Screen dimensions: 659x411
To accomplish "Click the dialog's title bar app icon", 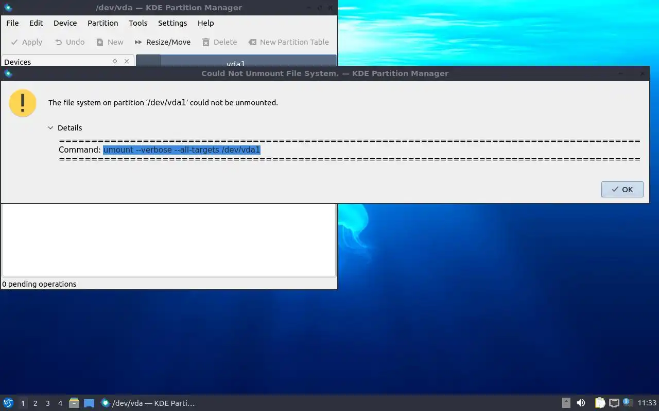I will click(8, 73).
